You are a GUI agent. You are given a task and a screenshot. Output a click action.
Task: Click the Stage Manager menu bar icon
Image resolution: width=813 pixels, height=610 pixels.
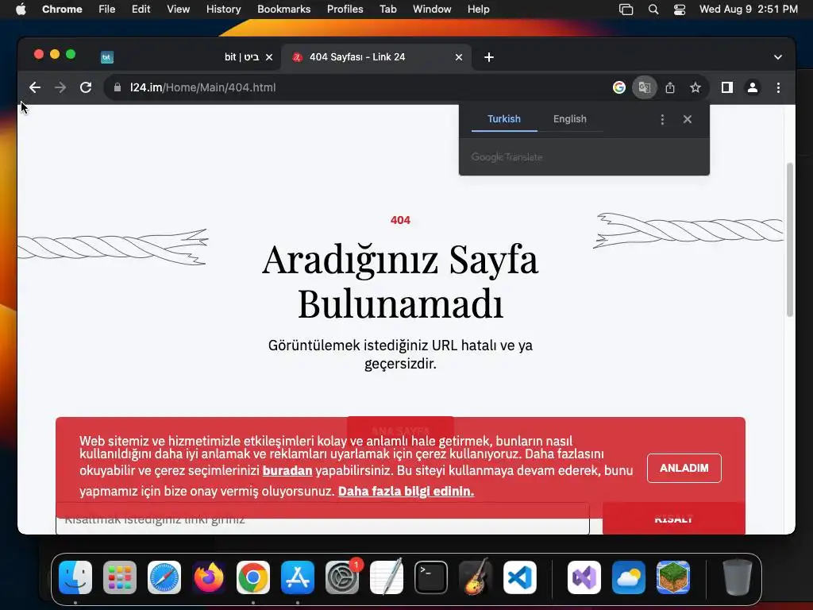tap(626, 10)
